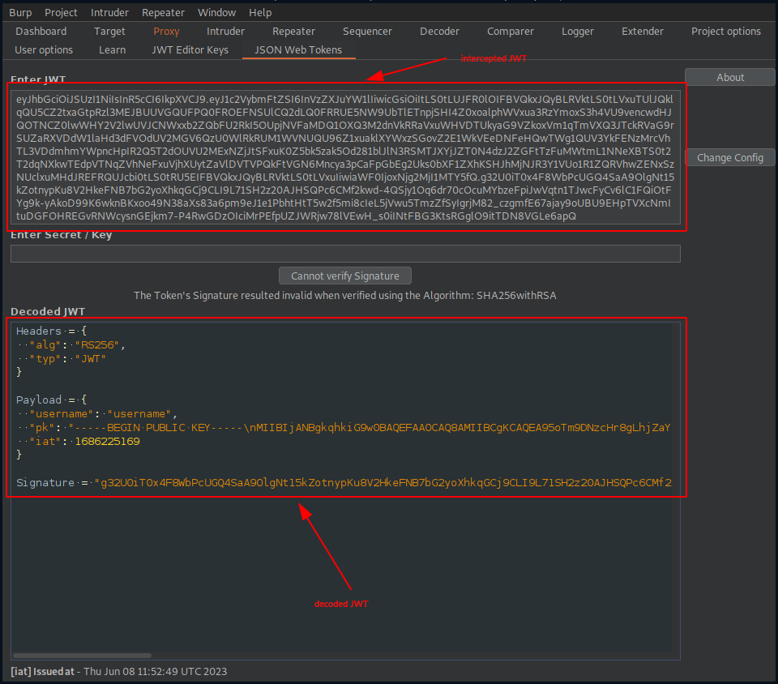Switch to the Sequencer tab
Image resolution: width=778 pixels, height=684 pixels.
click(367, 31)
